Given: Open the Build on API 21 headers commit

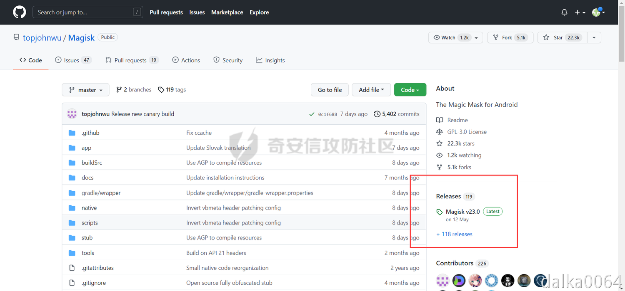Looking at the screenshot, I should 216,253.
